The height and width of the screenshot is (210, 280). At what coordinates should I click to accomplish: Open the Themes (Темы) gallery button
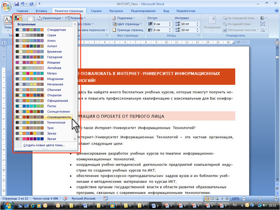tap(8, 23)
